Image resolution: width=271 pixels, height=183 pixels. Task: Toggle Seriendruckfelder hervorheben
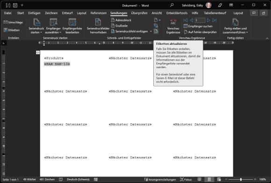pyautogui.click(x=98, y=26)
